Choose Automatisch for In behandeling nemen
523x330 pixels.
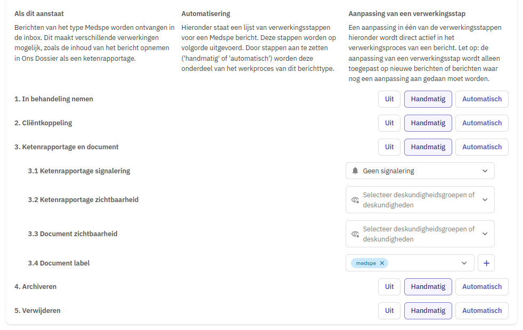click(481, 99)
